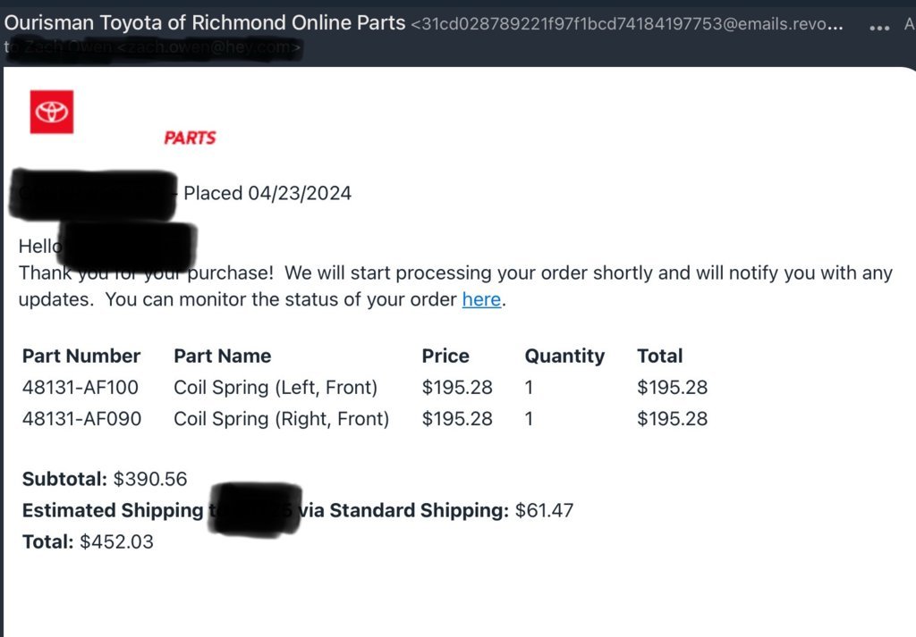This screenshot has width=916, height=637.
Task: Click the red PARTS heading text
Action: tap(190, 138)
